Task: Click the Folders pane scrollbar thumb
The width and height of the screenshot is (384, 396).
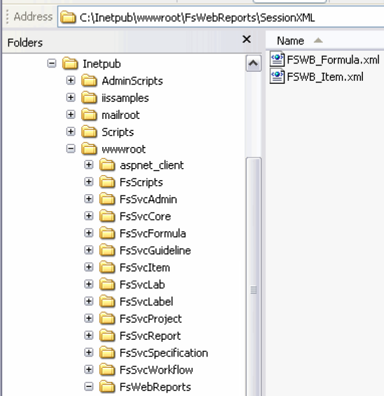Action: tap(253, 276)
